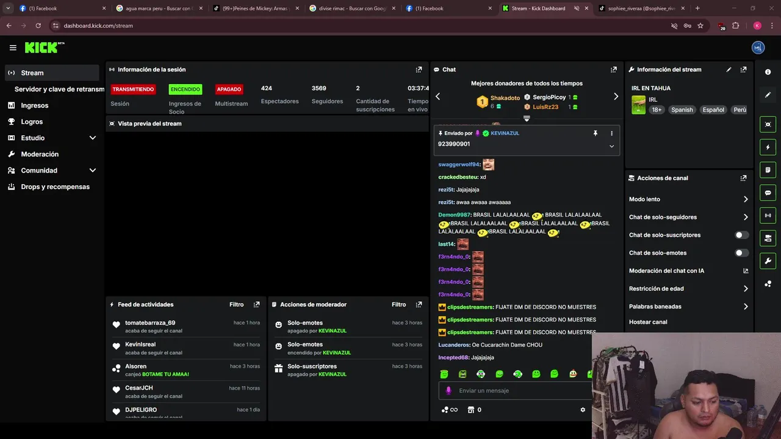Click the Kick logo
Viewport: 781px width, 439px height.
click(x=44, y=48)
